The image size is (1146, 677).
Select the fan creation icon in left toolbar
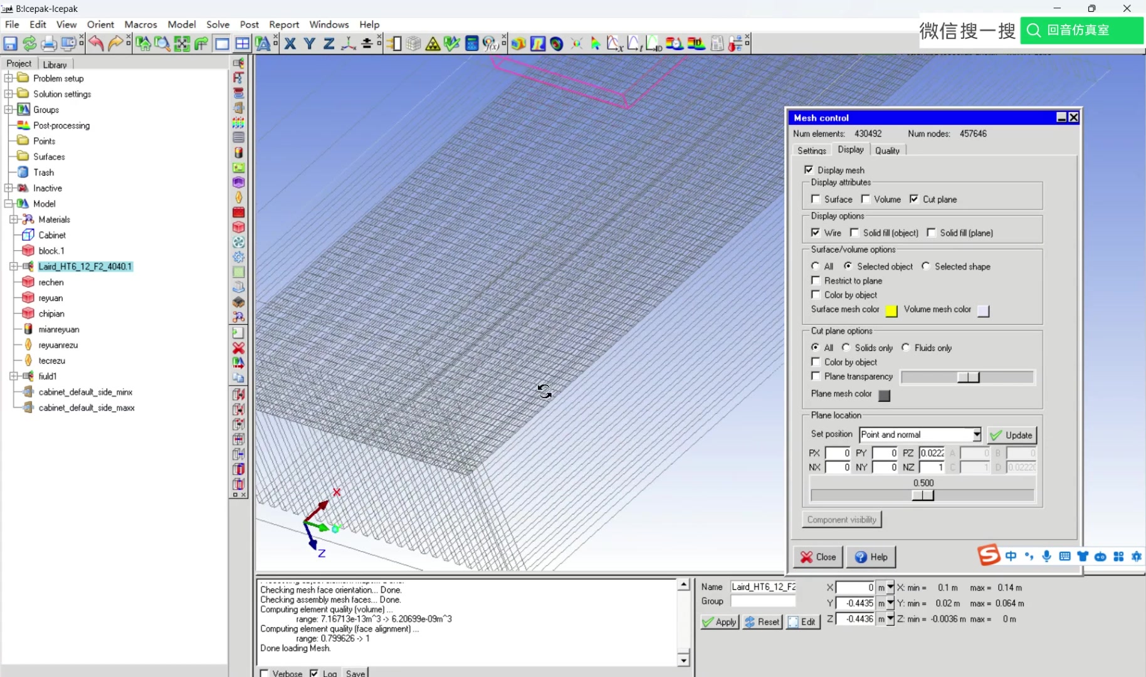click(x=238, y=243)
